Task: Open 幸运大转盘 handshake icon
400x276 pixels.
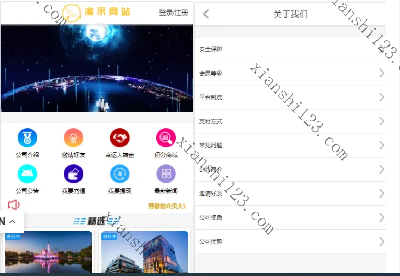Action: coord(120,138)
